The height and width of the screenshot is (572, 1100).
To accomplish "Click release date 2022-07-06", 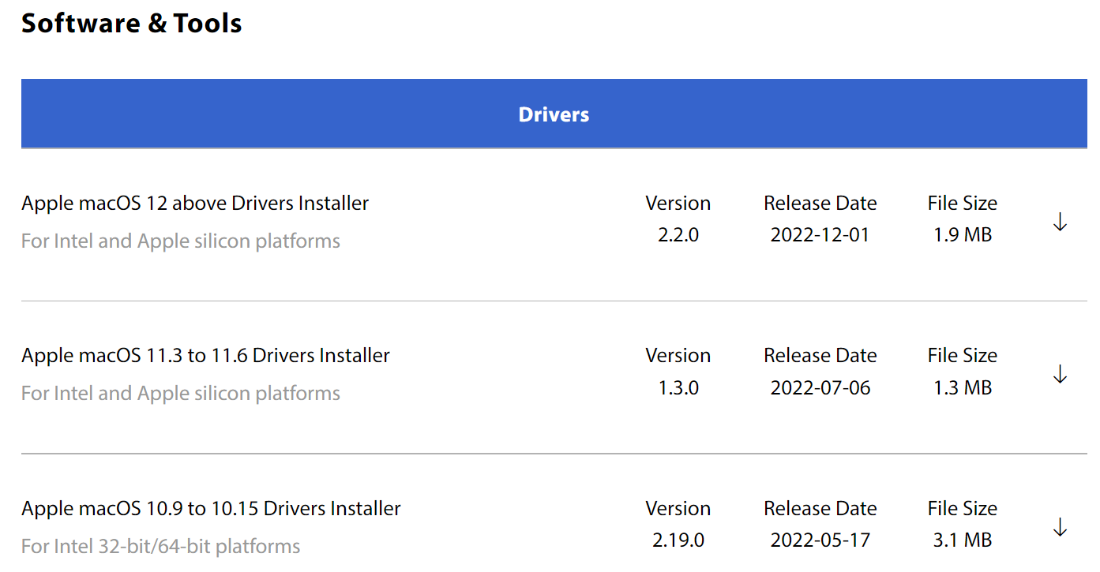I will pyautogui.click(x=820, y=387).
